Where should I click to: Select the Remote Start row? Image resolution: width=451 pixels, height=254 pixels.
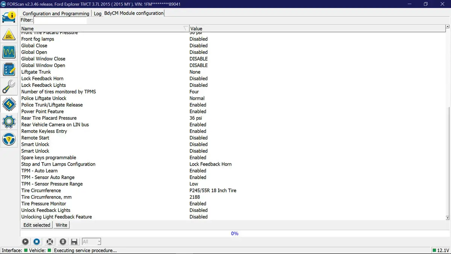pos(232,138)
